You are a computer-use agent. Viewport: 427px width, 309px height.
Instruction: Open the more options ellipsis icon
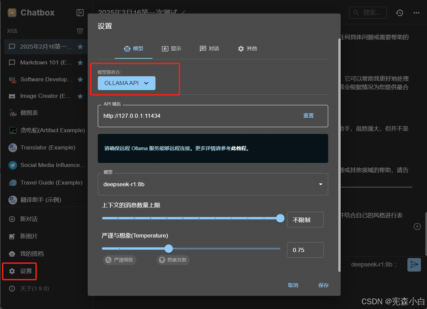click(x=416, y=13)
